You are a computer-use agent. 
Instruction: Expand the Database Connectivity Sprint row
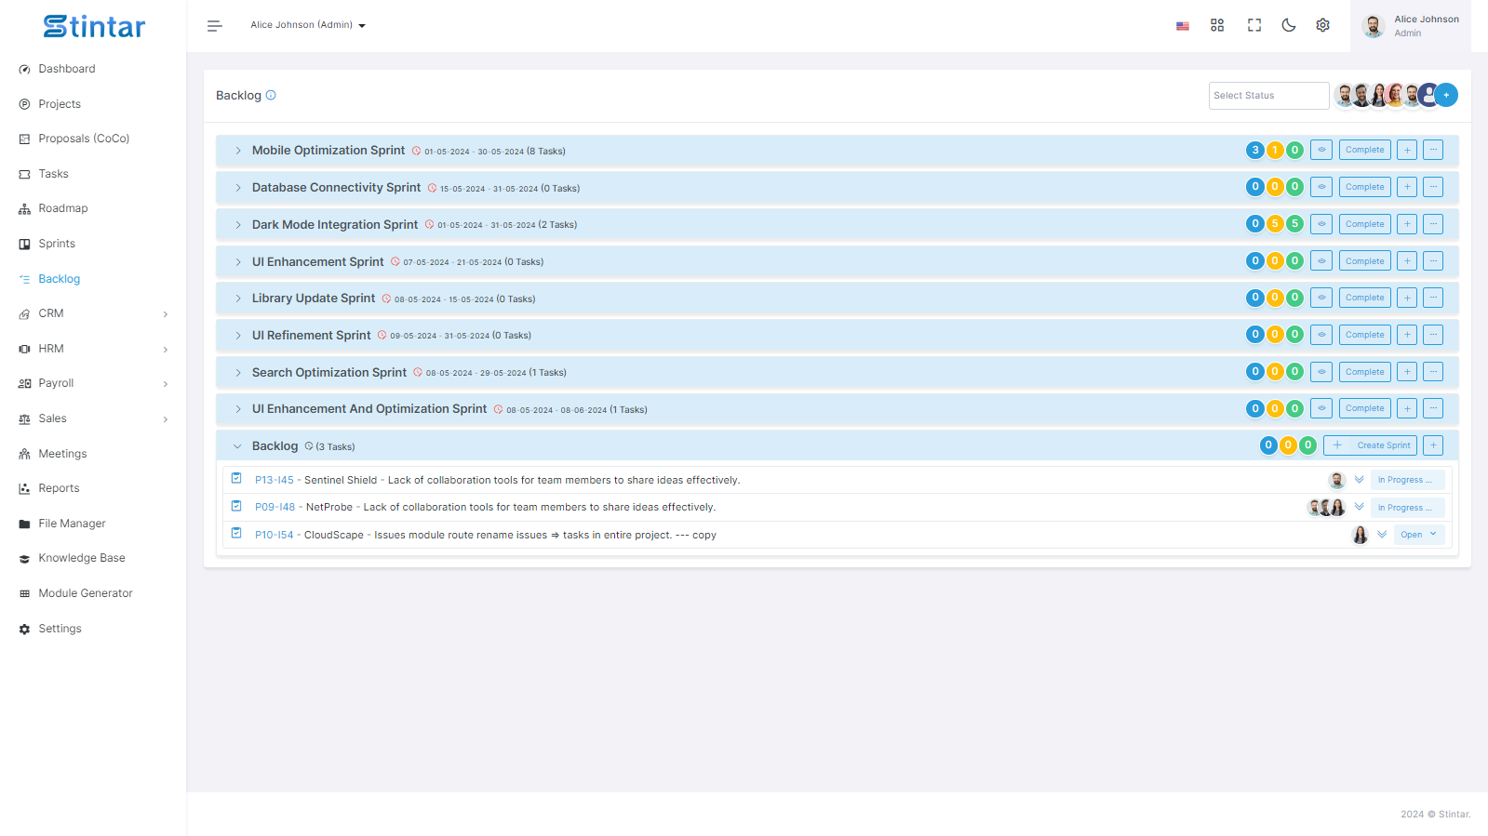(238, 188)
